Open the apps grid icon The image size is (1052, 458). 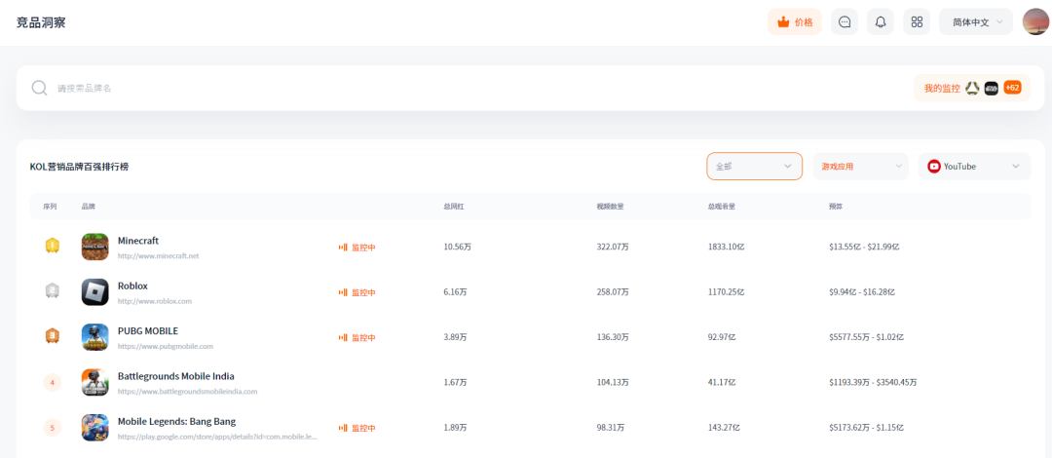point(917,22)
